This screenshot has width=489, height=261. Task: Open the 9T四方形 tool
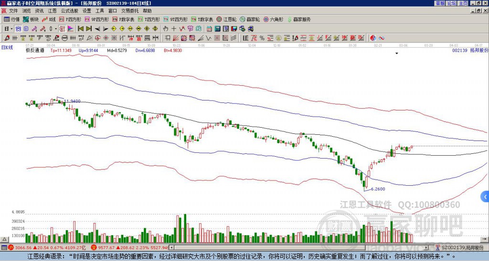175,19
